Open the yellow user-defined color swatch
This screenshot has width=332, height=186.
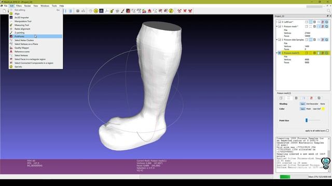coord(323,109)
